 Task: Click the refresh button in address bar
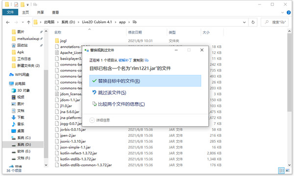(x=253, y=22)
